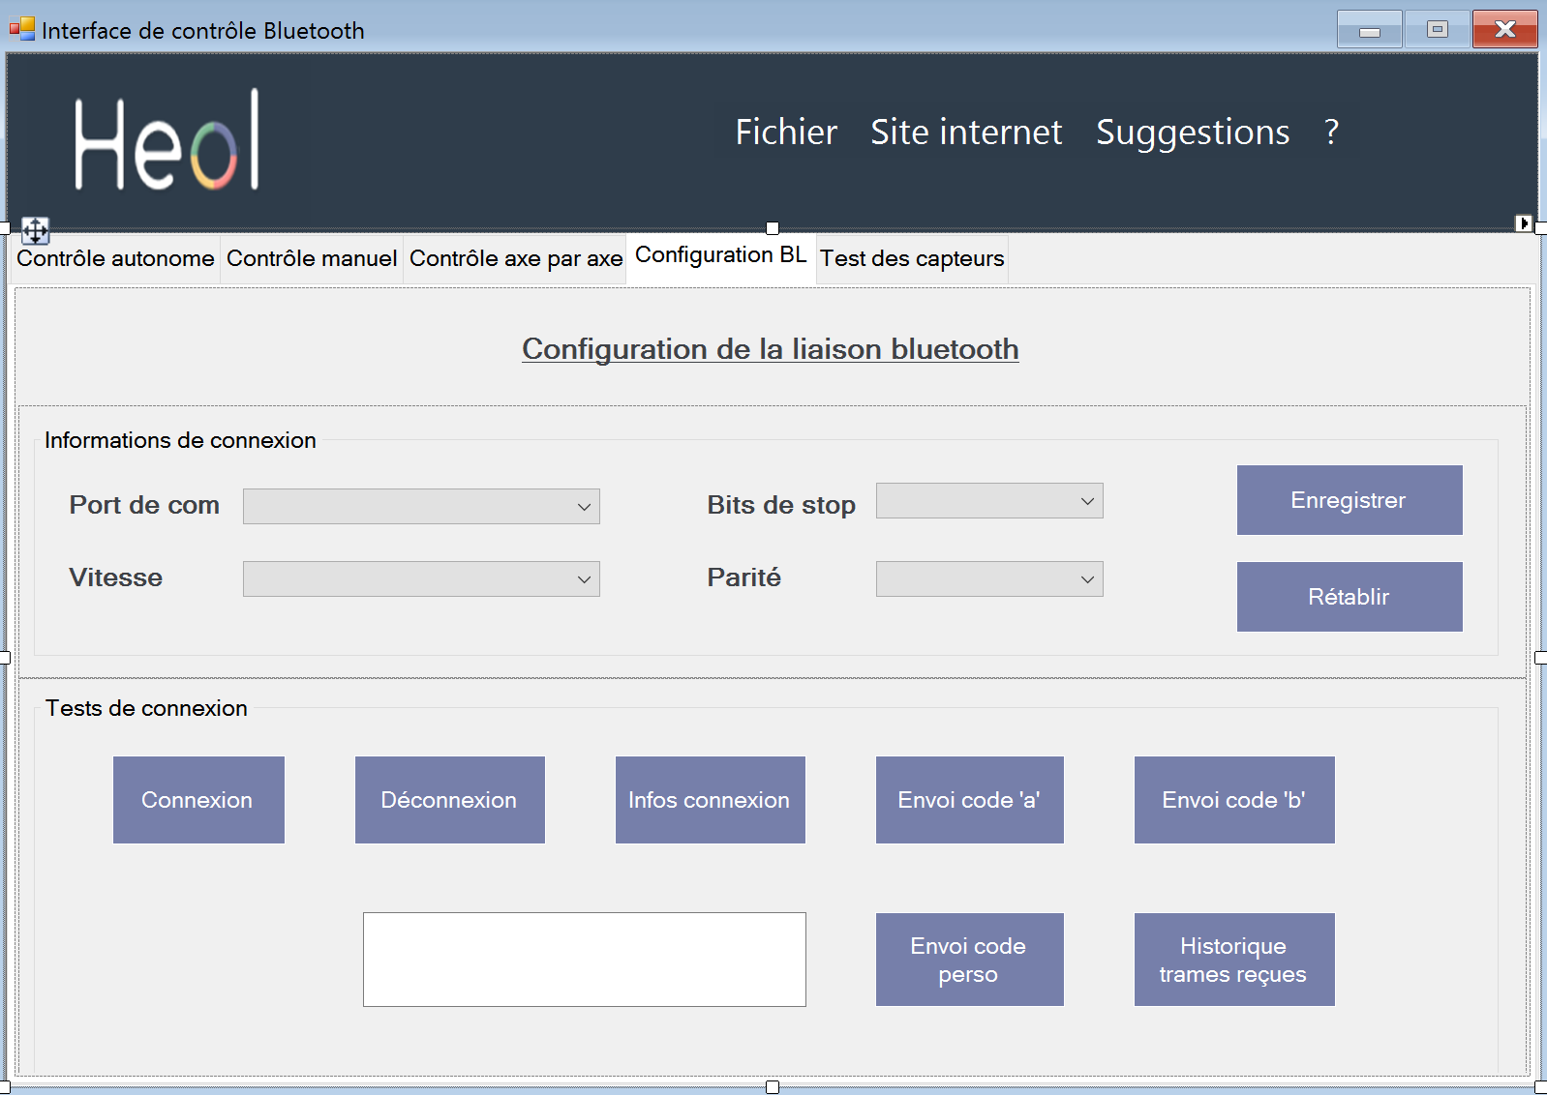Maximize the Interface de contrôle Bluetooth window
Image resolution: width=1547 pixels, height=1095 pixels.
pos(1437,29)
